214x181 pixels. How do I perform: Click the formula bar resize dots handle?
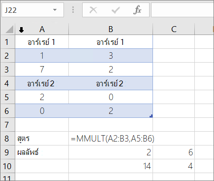[73, 10]
